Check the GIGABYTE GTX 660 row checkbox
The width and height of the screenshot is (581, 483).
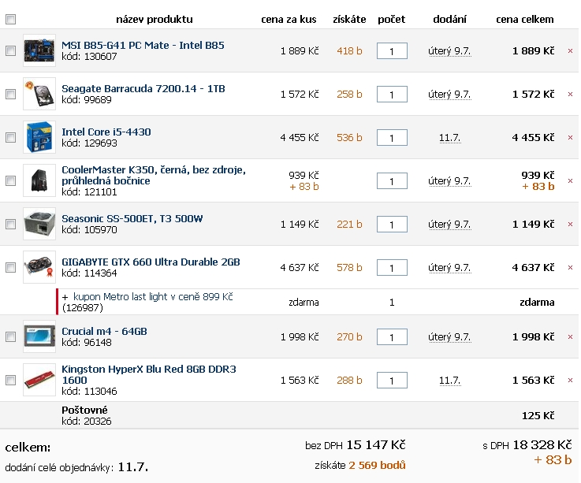click(11, 267)
